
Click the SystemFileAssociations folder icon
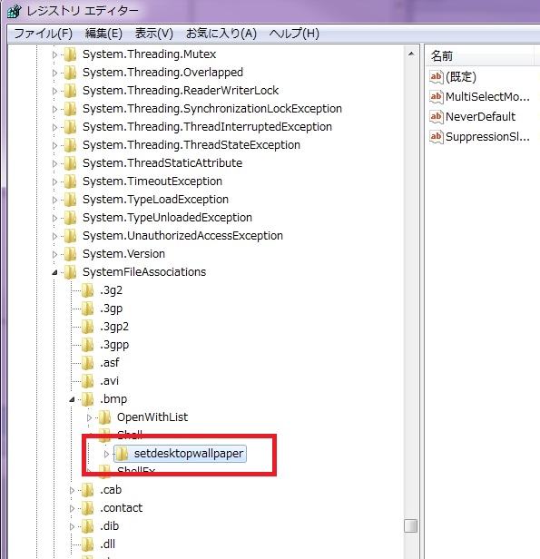click(70, 272)
